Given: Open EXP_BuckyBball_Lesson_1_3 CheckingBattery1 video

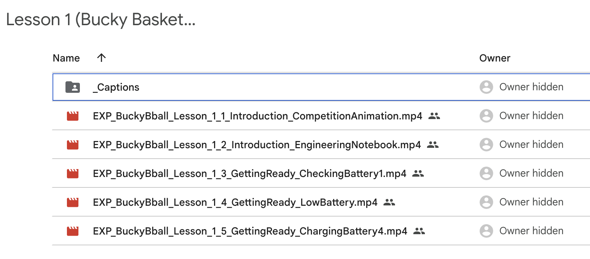Looking at the screenshot, I should [x=249, y=173].
